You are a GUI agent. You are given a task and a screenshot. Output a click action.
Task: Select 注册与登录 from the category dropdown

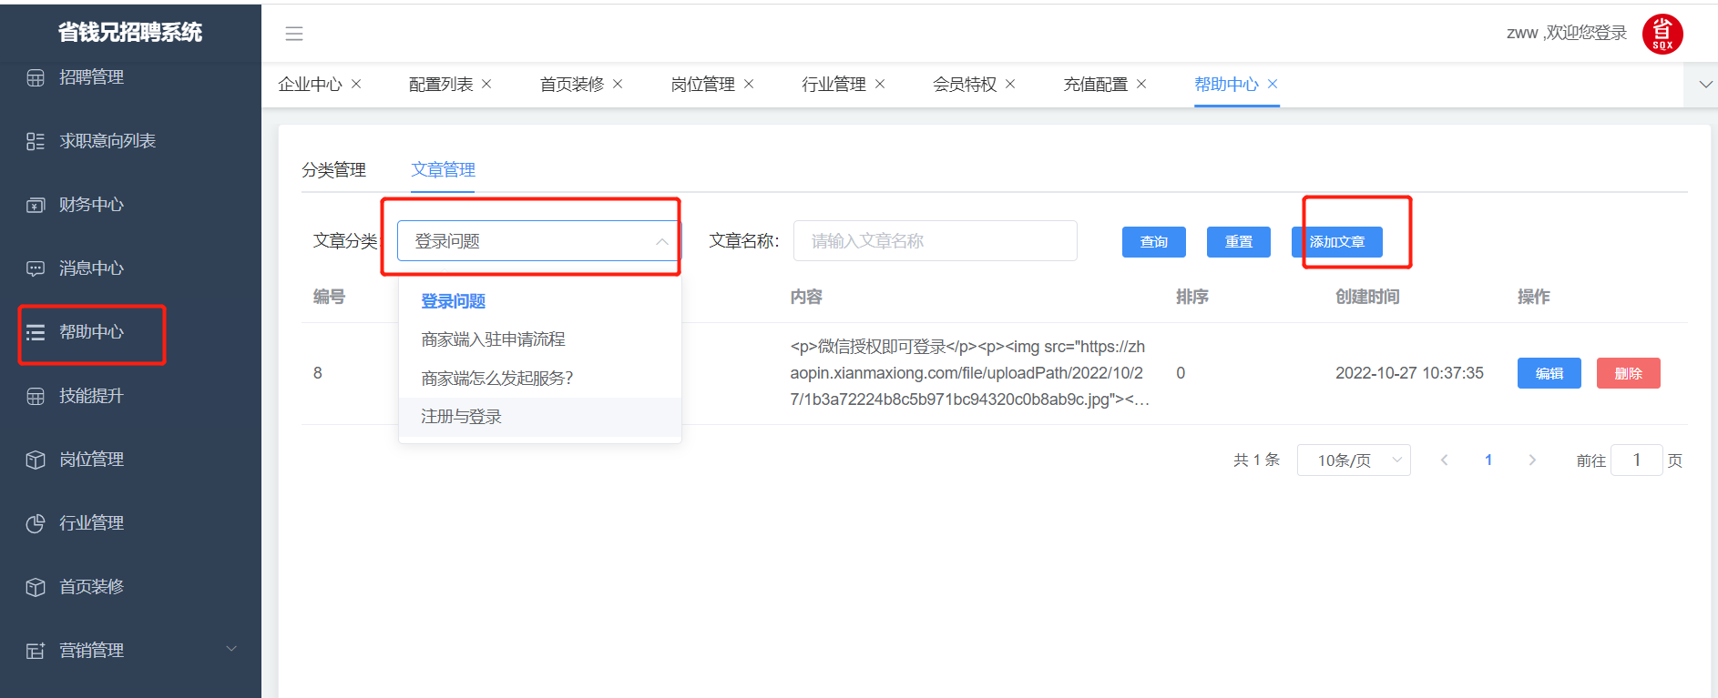coord(462,417)
